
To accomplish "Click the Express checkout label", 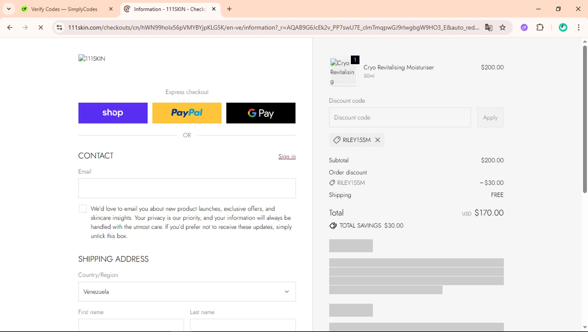I will 187,92.
